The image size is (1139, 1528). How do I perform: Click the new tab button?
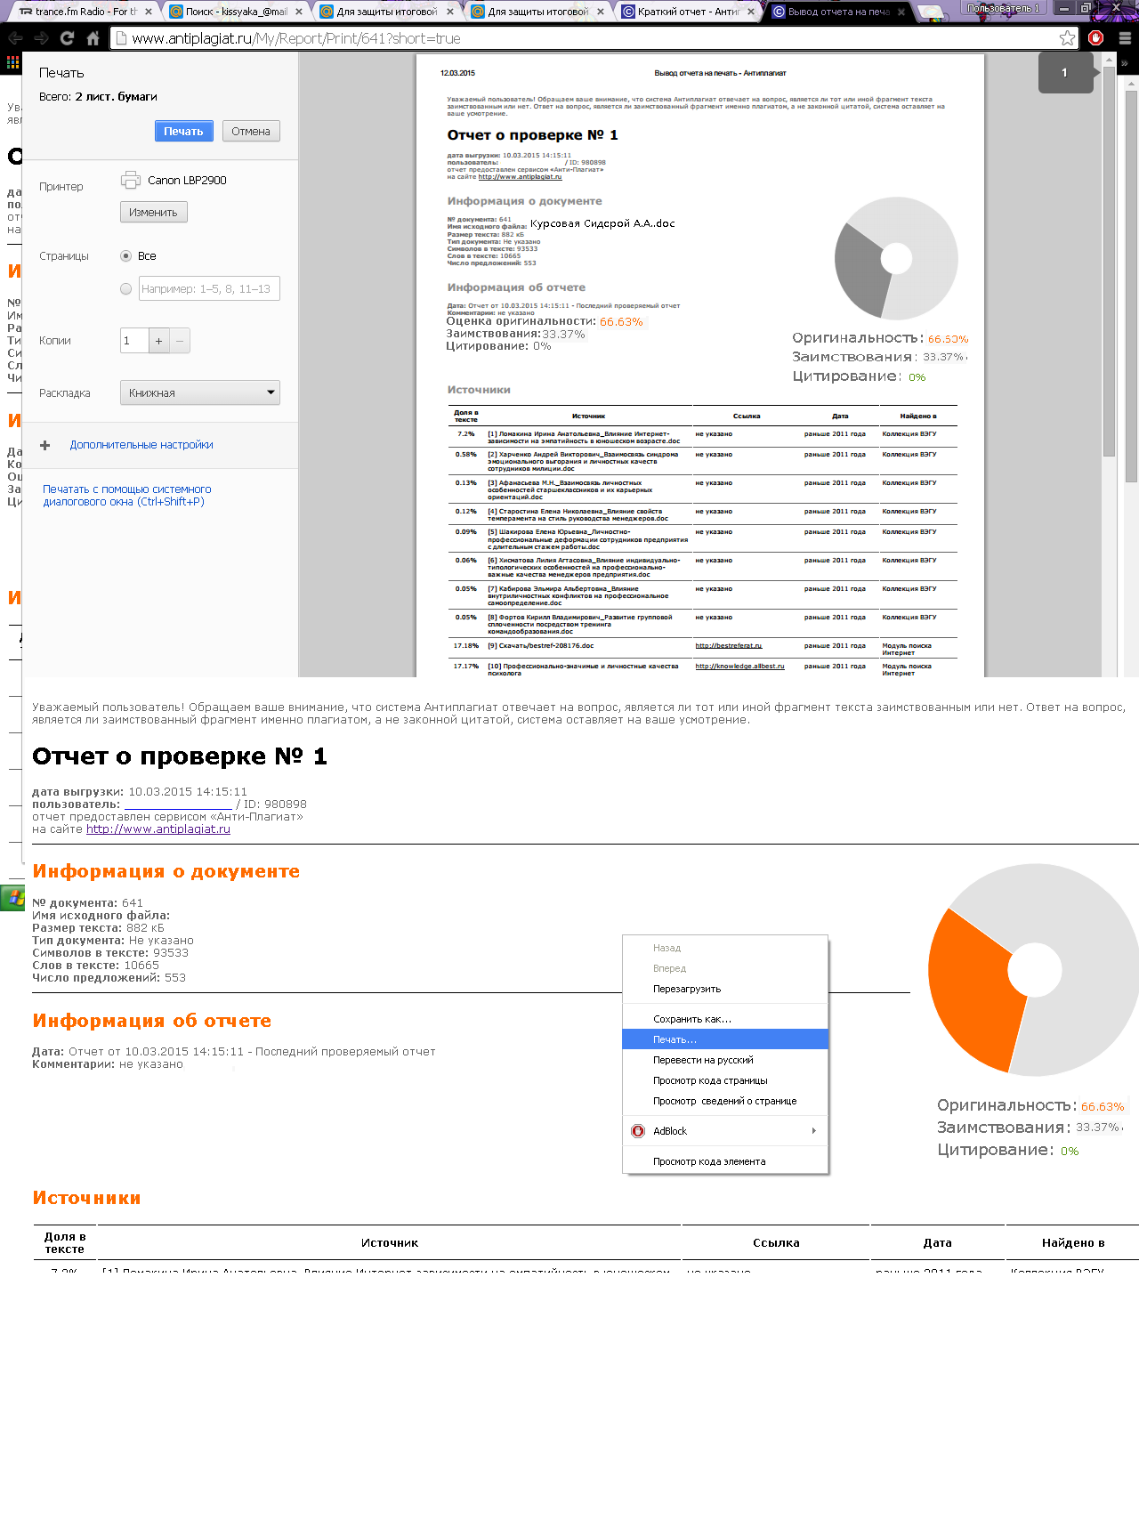pyautogui.click(x=931, y=12)
